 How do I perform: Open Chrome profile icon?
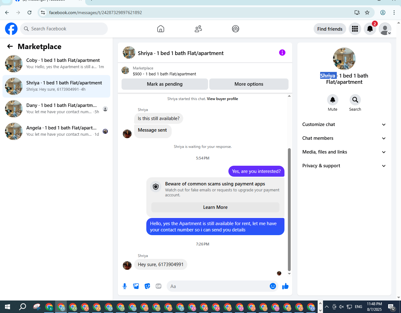[383, 13]
